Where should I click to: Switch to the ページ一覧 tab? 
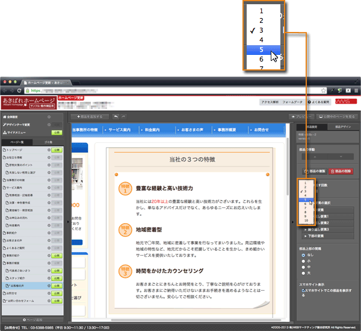click(17, 142)
